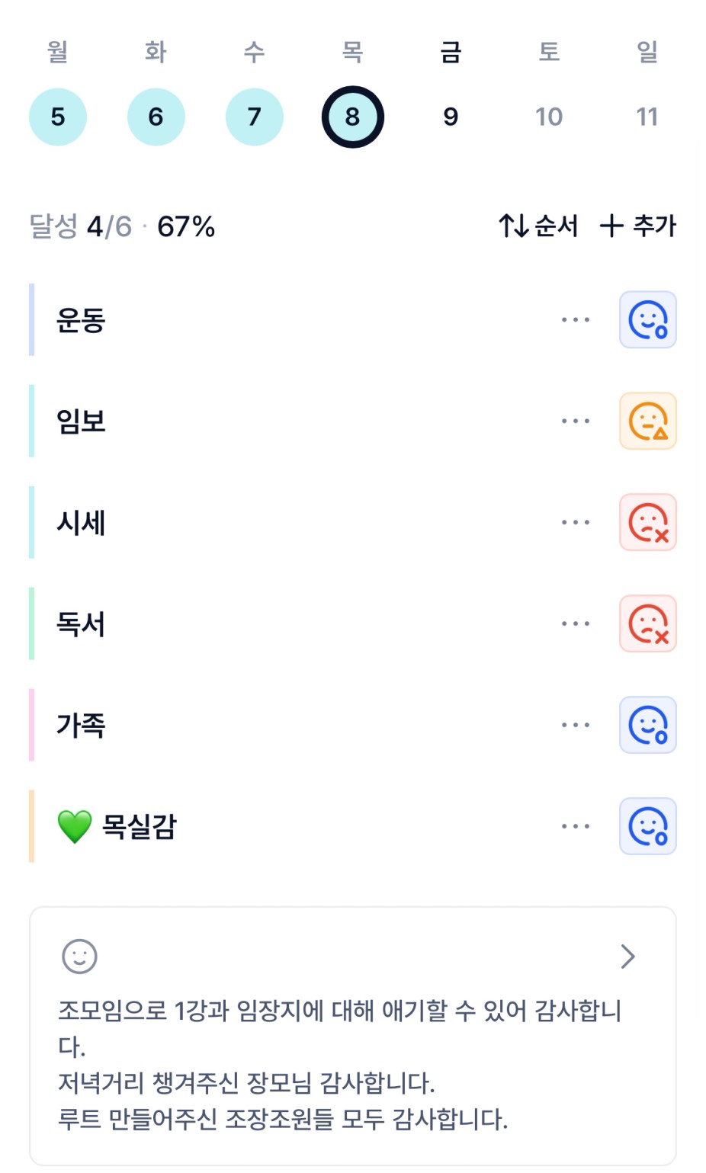This screenshot has height=1173, width=706.
Task: Open the three-dot menu for 운동
Action: (575, 319)
